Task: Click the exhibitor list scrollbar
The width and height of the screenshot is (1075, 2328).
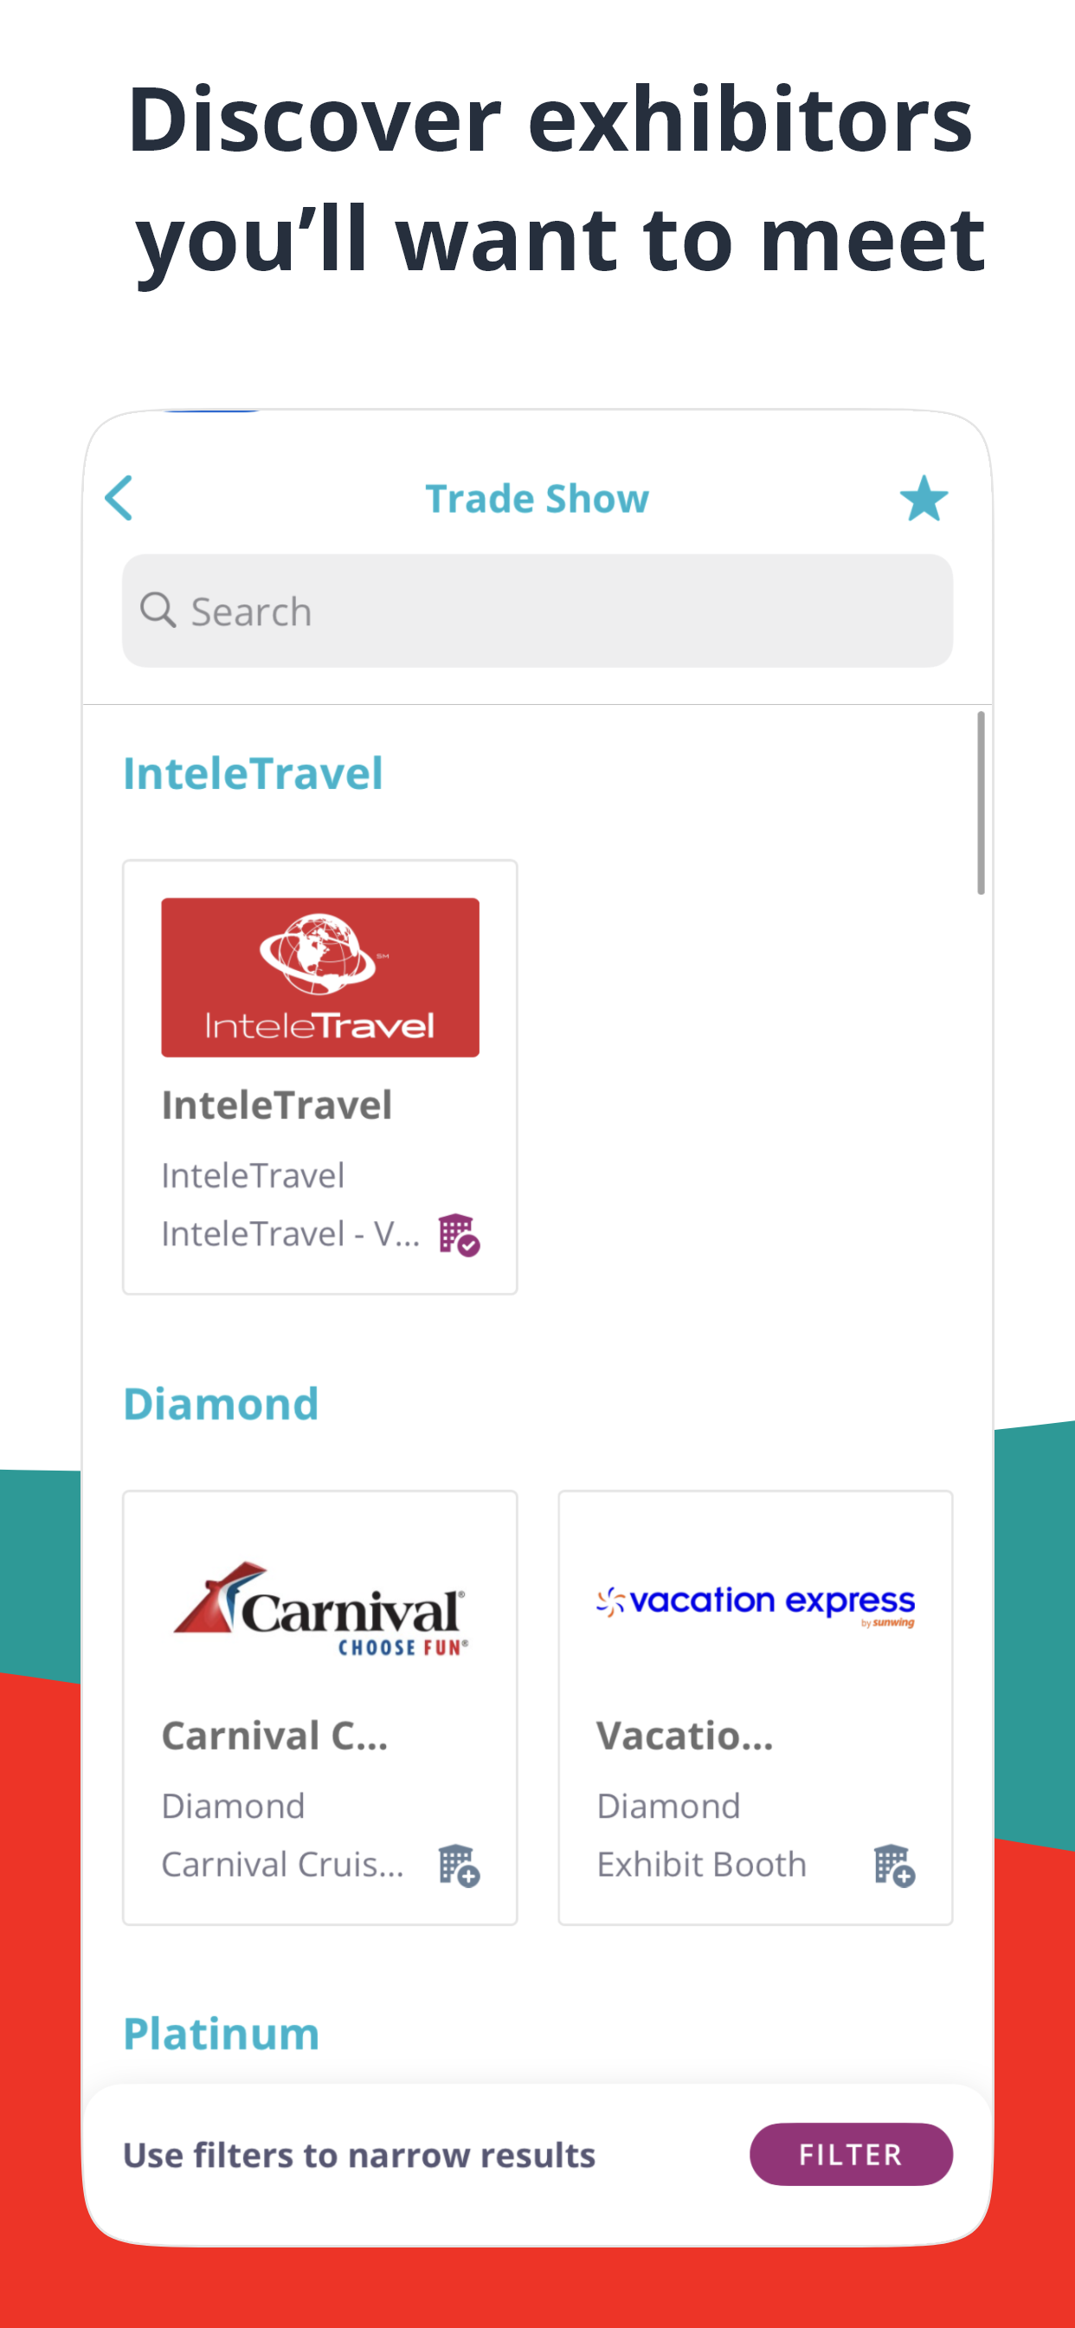Action: tap(980, 803)
